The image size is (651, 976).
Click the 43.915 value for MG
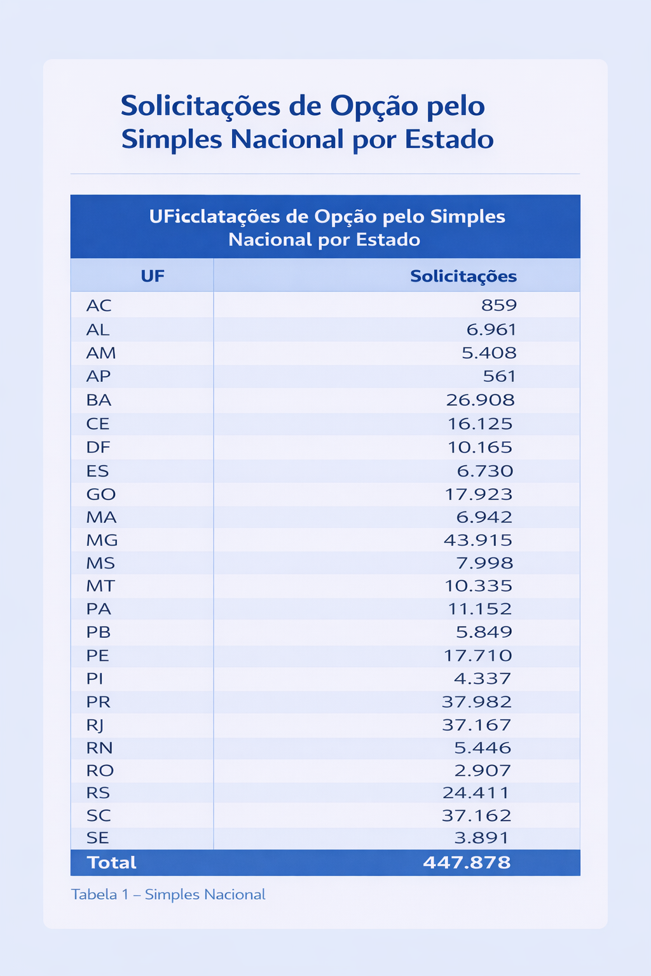click(x=477, y=540)
